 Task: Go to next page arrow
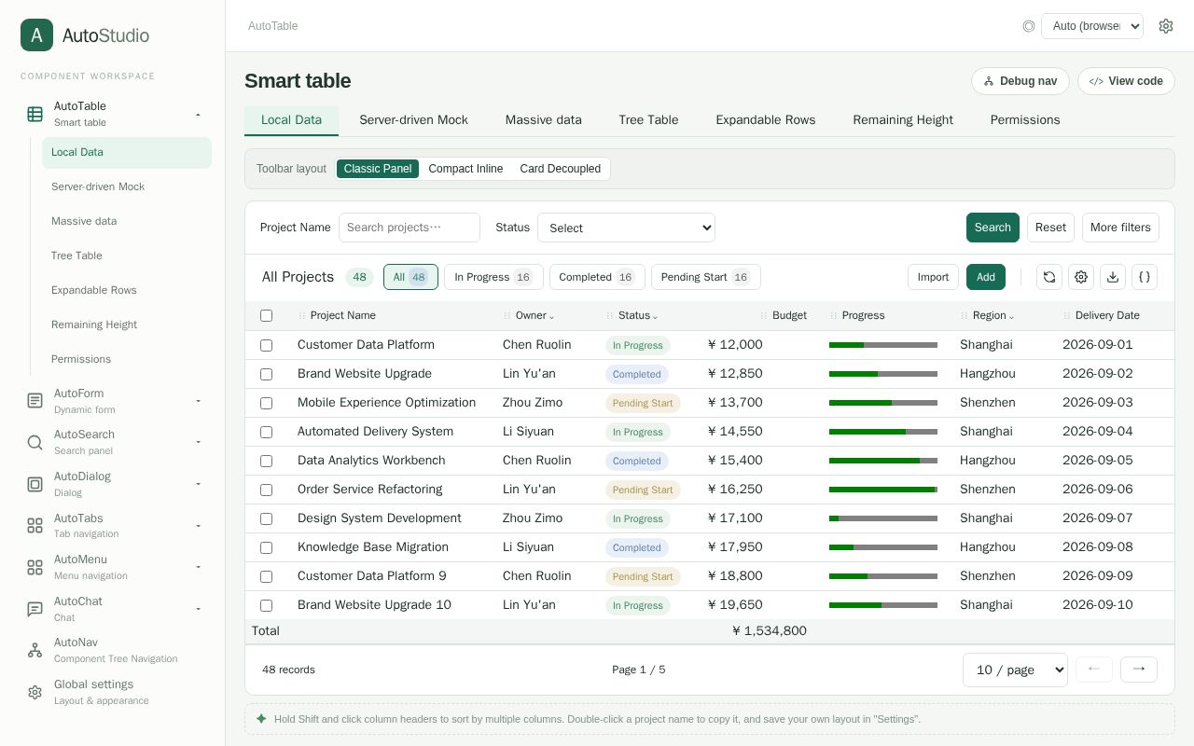pos(1139,670)
